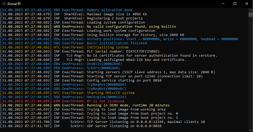The image size is (253, 132).
Task: Click the Domat RT app icon in title bar
Action: (4, 4)
